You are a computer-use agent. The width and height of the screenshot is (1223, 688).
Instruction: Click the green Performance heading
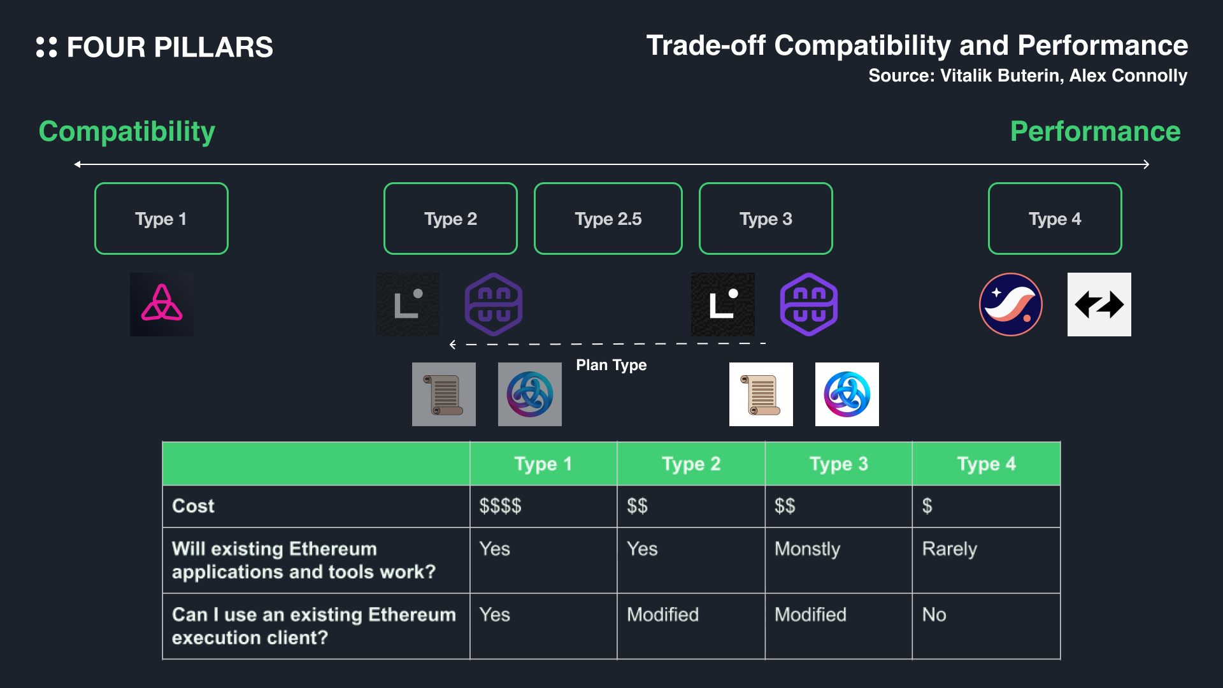(1095, 131)
